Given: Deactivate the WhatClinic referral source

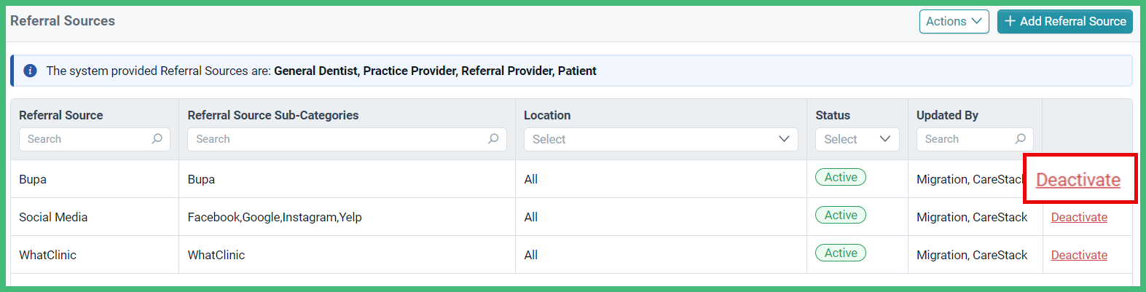Looking at the screenshot, I should click(x=1079, y=255).
